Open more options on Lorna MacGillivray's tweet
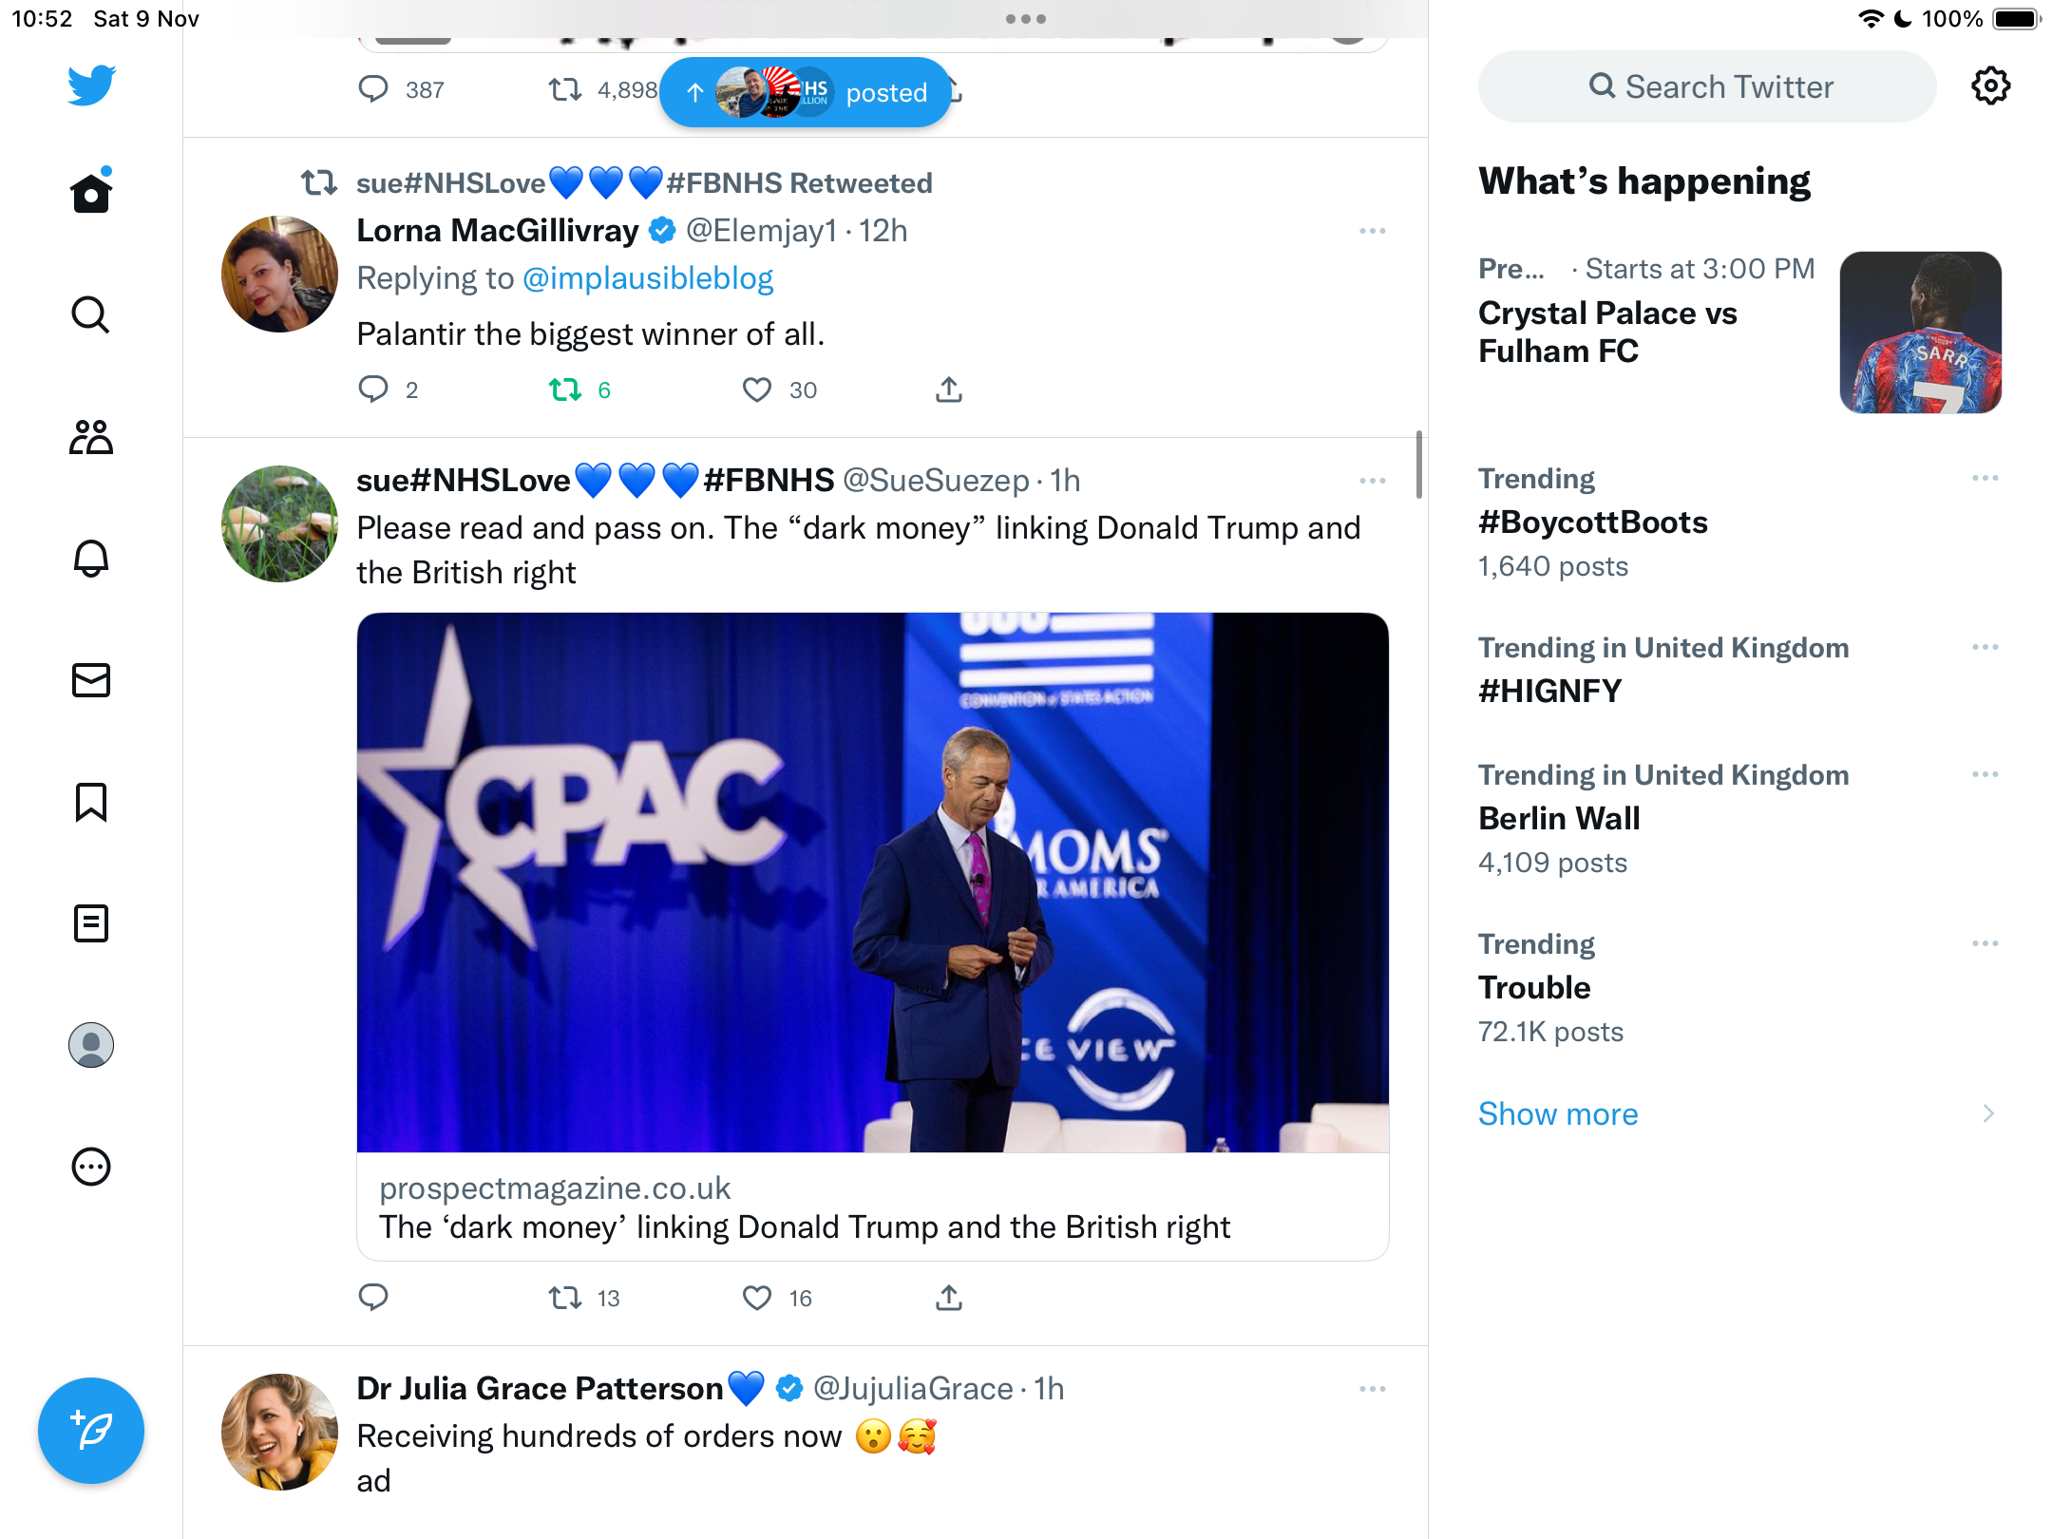The width and height of the screenshot is (2052, 1539). tap(1373, 231)
